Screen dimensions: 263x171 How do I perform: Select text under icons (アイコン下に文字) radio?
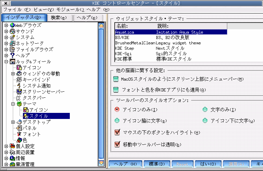205,121
